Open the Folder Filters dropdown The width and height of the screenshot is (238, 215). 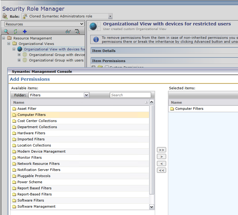86,95
